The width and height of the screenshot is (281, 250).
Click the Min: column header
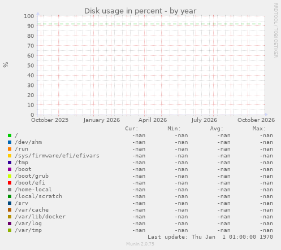pyautogui.click(x=174, y=129)
